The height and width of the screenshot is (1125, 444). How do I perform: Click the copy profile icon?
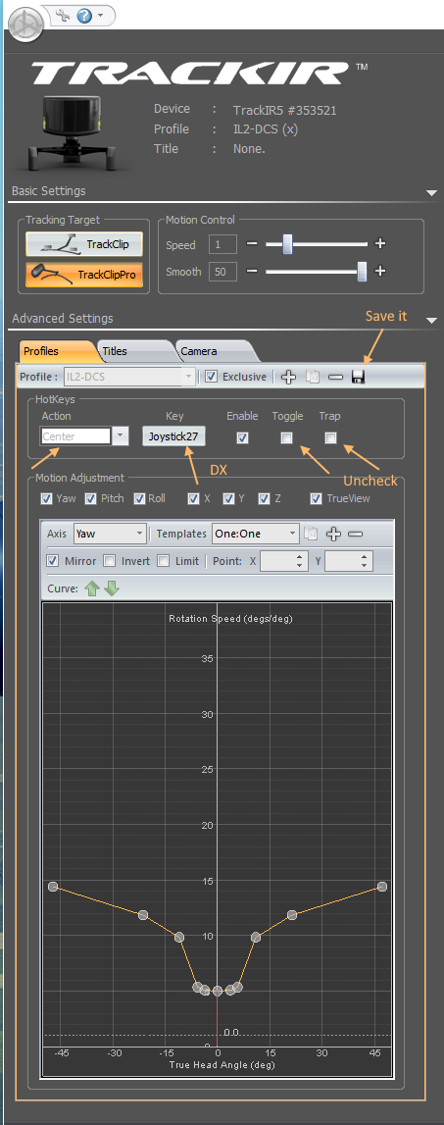point(312,377)
